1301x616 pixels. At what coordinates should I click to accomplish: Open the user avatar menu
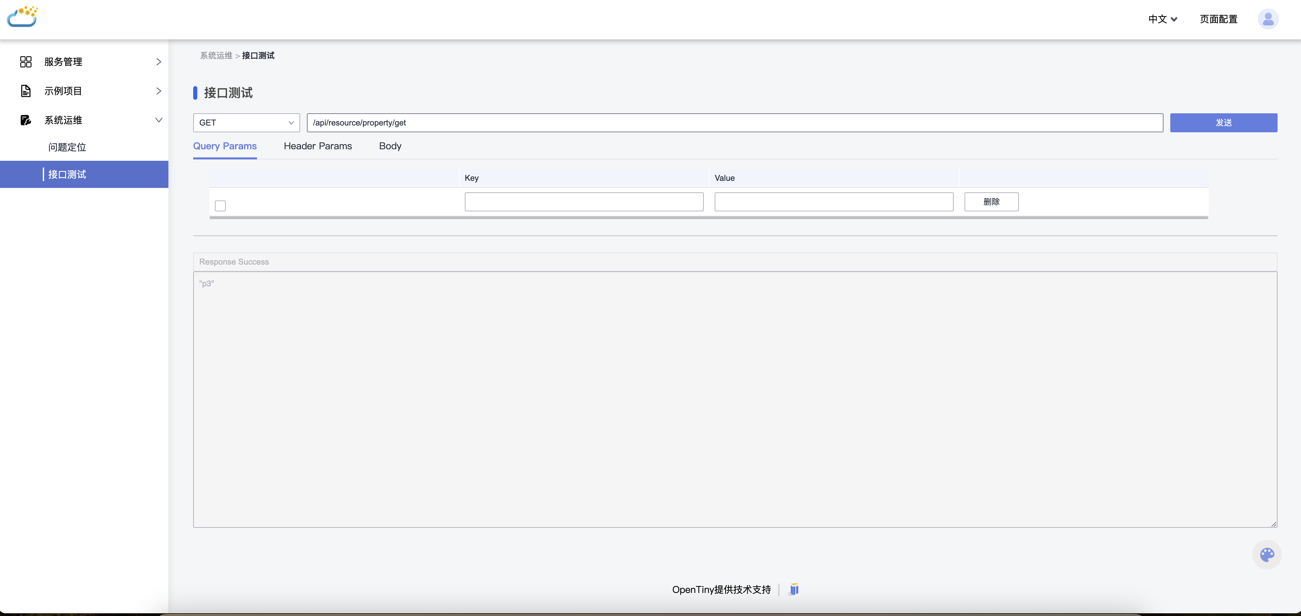coord(1268,19)
